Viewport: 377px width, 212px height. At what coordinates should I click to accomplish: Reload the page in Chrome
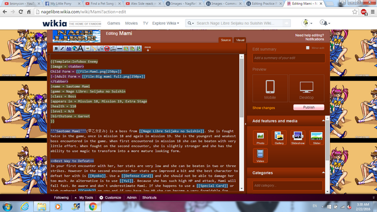click(x=21, y=12)
